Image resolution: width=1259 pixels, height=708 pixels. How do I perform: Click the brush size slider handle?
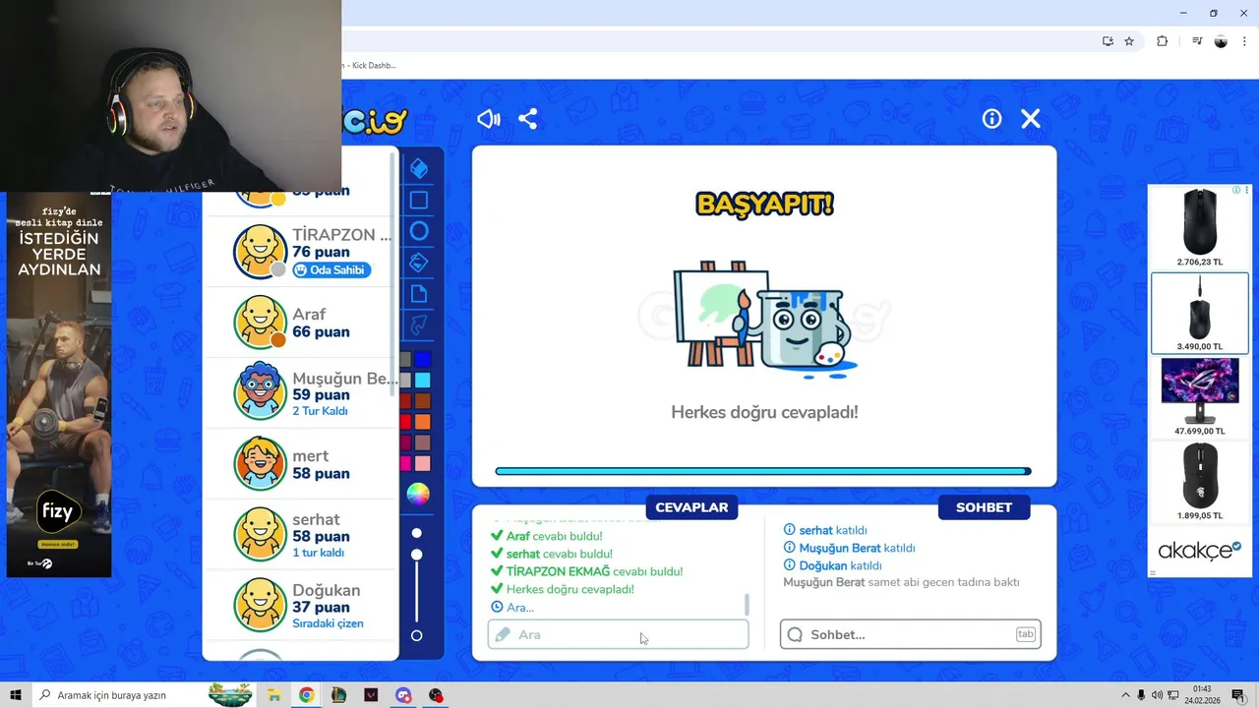(x=417, y=556)
